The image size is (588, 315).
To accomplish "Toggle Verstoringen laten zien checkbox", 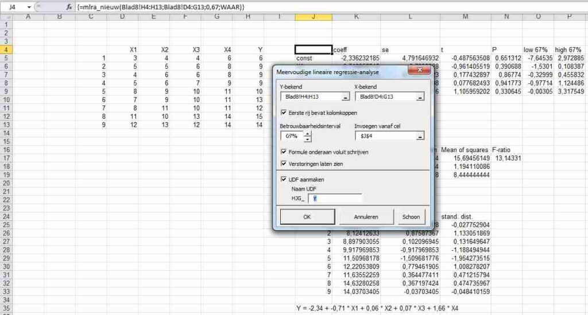I will click(284, 164).
